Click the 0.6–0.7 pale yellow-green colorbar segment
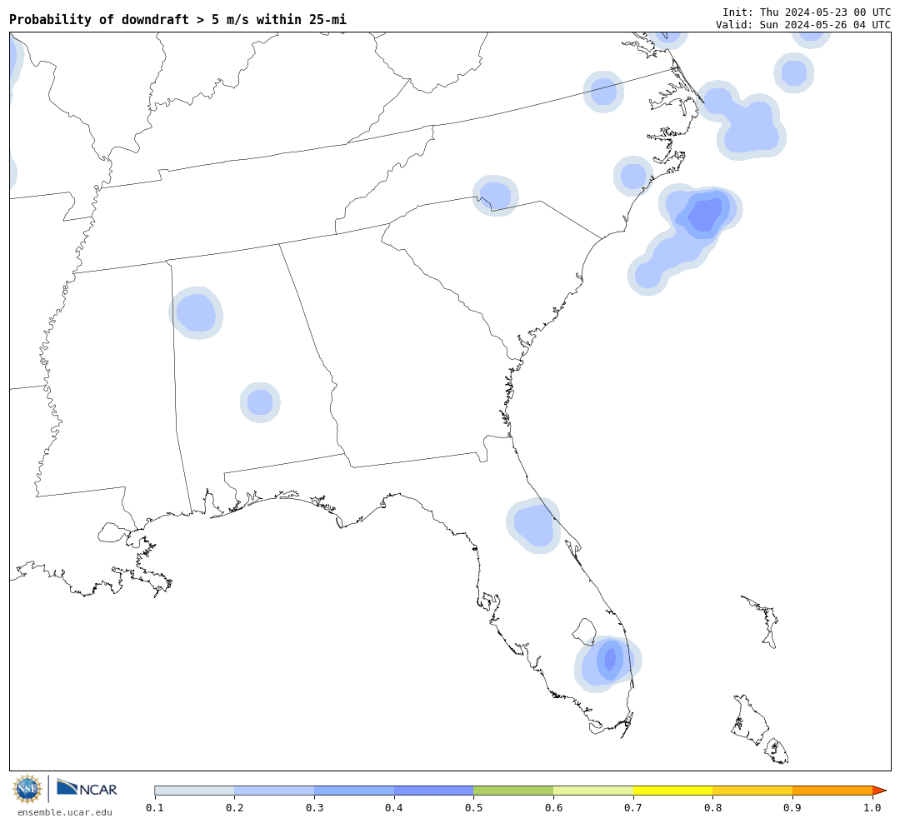Image resolution: width=900 pixels, height=823 pixels. tap(593, 791)
